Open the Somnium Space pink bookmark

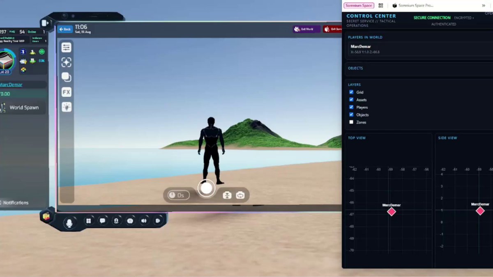(359, 5)
